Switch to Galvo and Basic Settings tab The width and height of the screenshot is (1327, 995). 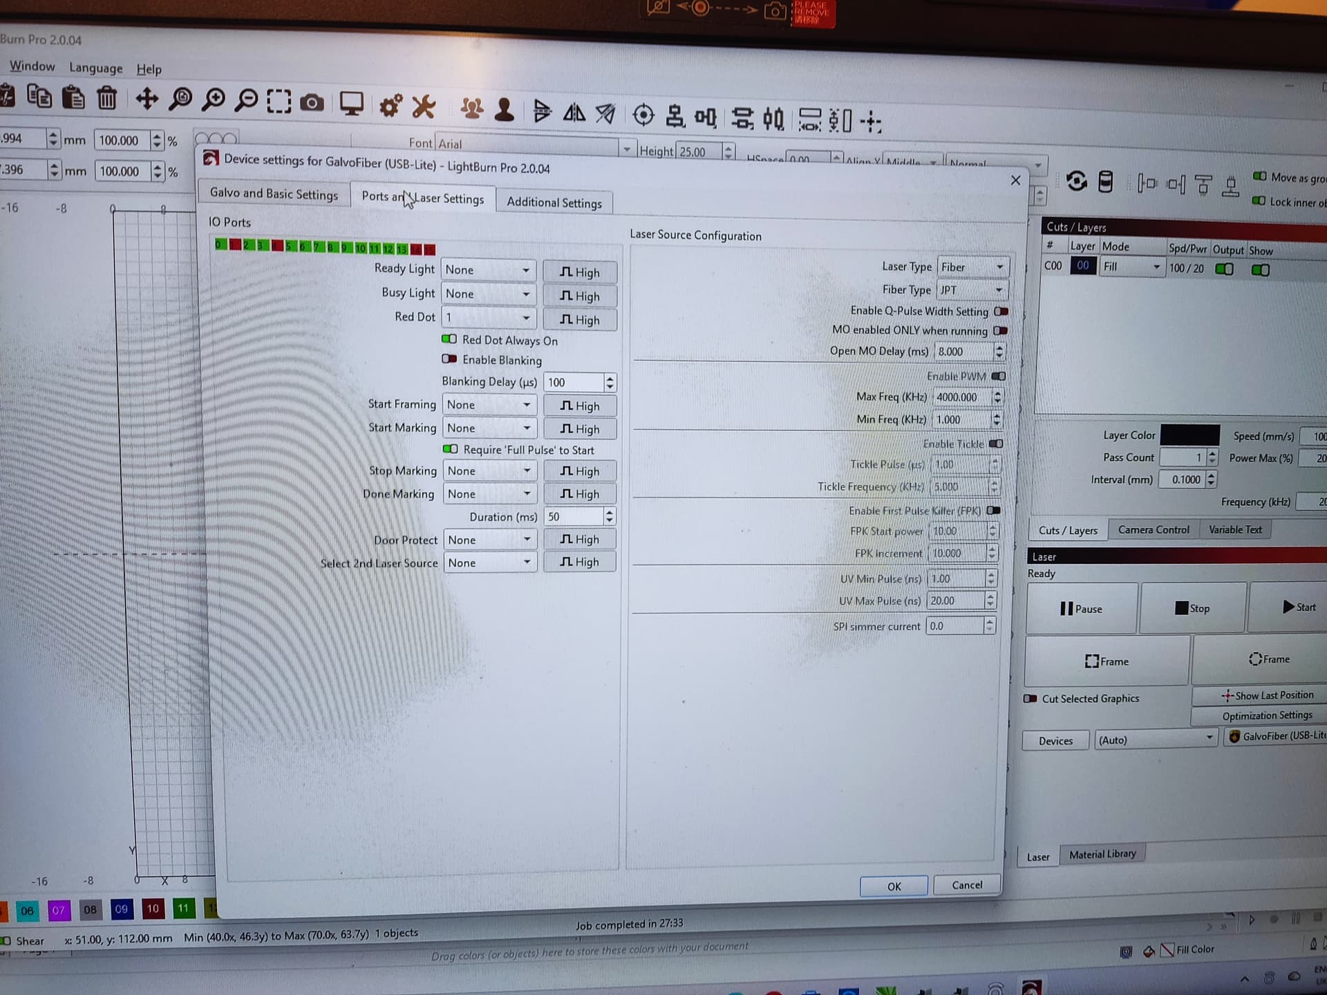pos(274,194)
